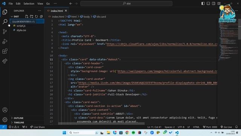Close the index.html editor tab
This screenshot has width=241, height=136.
66,11
